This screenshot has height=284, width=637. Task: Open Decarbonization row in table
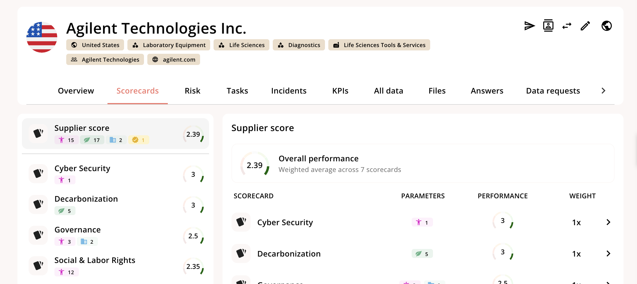[x=423, y=253]
